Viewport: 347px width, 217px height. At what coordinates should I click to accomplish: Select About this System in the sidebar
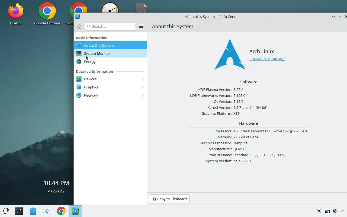point(110,45)
